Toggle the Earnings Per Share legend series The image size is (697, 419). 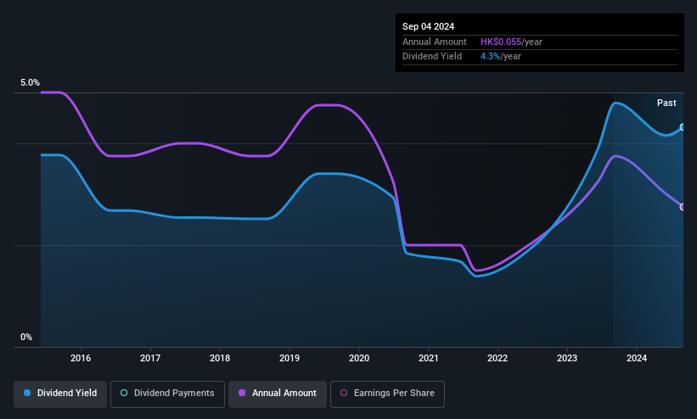tap(387, 394)
